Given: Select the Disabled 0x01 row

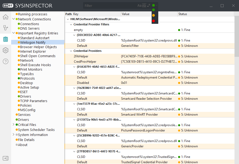Looking at the screenshot, I should 150,83.
